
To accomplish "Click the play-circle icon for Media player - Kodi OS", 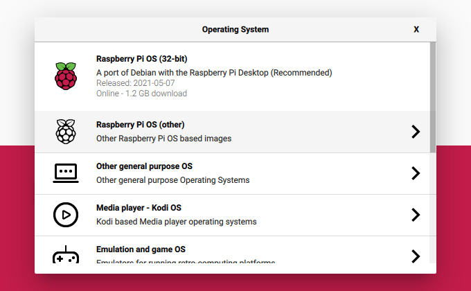I will [66, 215].
